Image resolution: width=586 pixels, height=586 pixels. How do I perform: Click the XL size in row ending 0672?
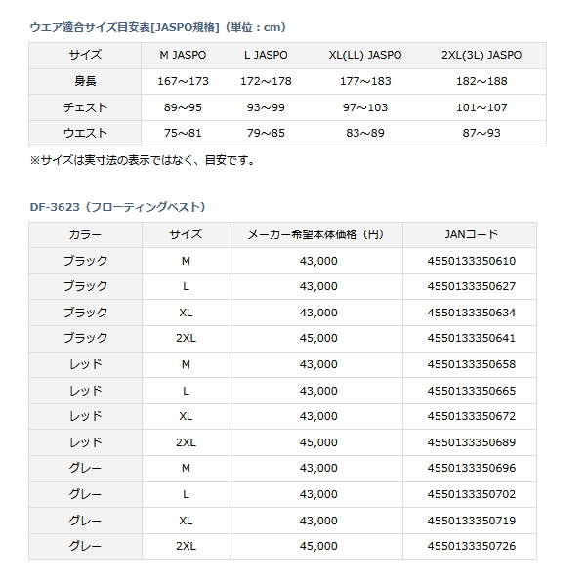186,416
